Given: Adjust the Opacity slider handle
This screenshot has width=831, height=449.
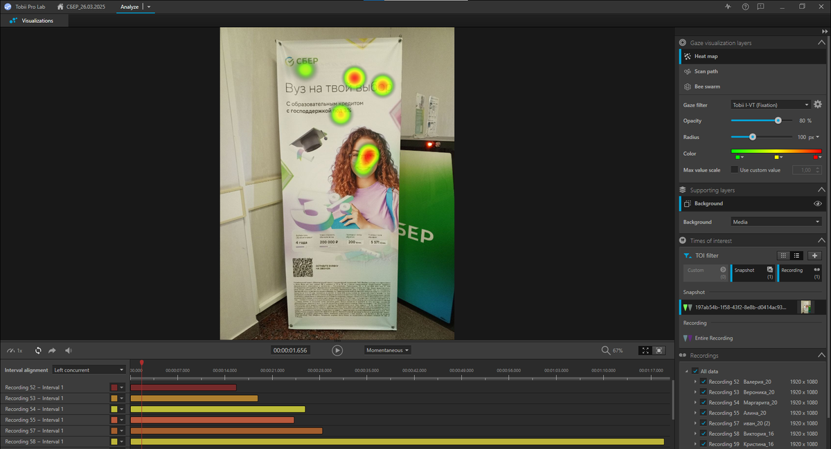Looking at the screenshot, I should point(778,120).
